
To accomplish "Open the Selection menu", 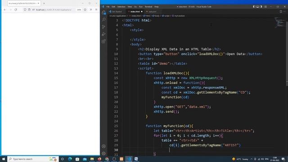I will coord(121,7).
